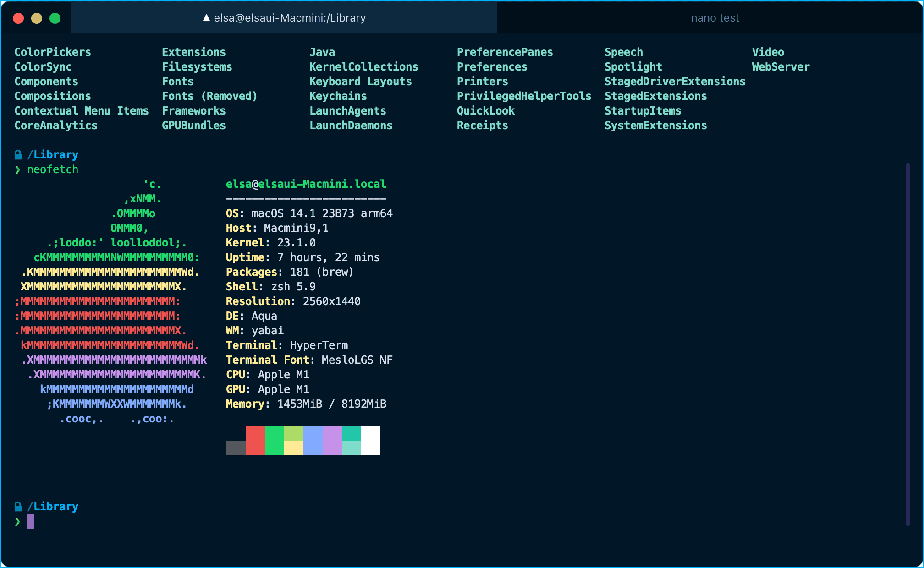Click the PrivilegedHelperTools directory name
The height and width of the screenshot is (568, 924).
pyautogui.click(x=524, y=96)
